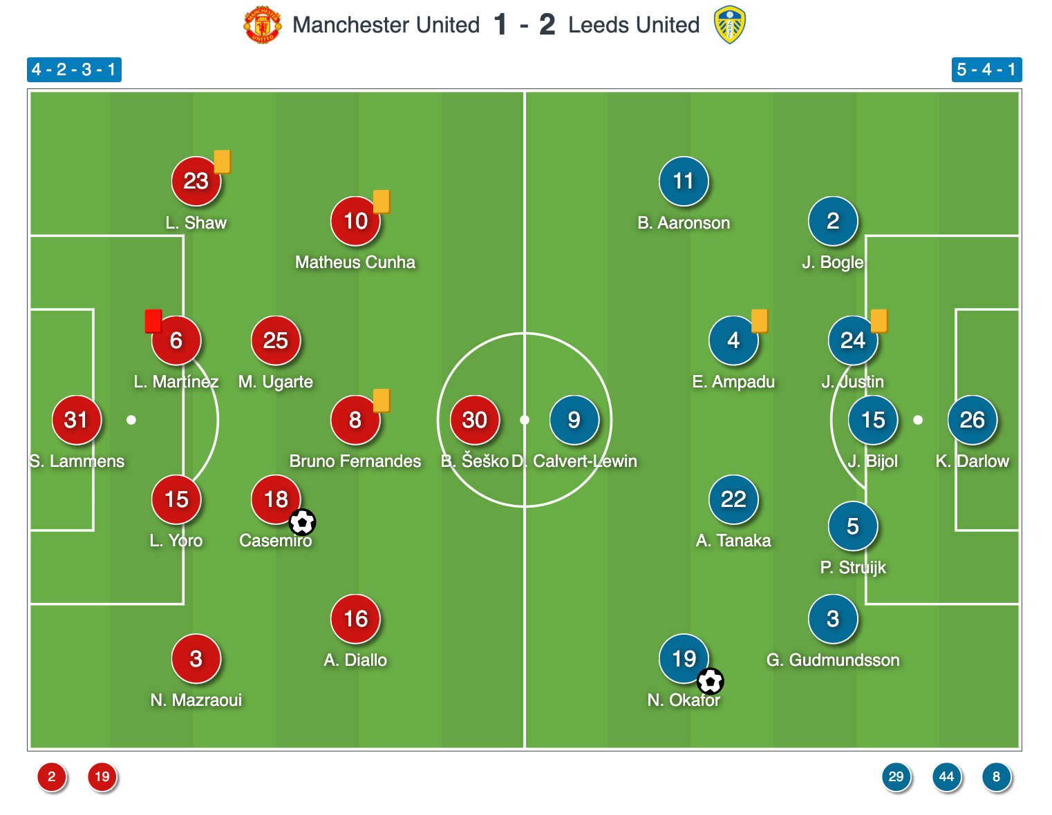The width and height of the screenshot is (1052, 815).
Task: Click the goal ball icon on N. Okafor
Action: click(x=710, y=682)
